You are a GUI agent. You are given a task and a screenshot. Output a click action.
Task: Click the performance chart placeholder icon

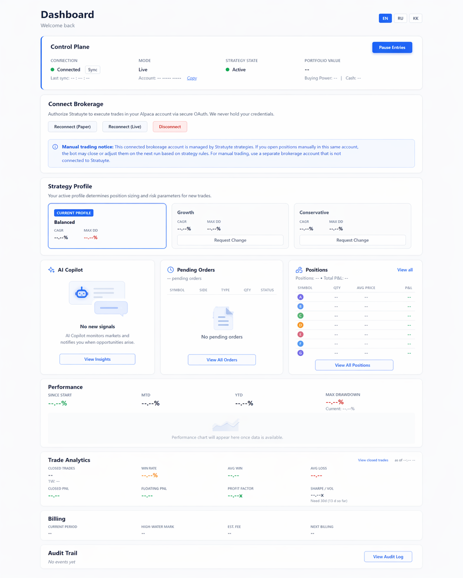(x=226, y=425)
